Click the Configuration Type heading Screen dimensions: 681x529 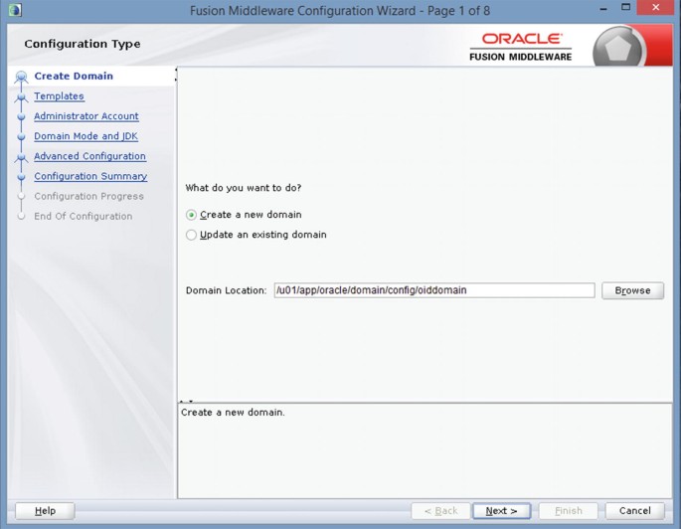click(x=83, y=44)
